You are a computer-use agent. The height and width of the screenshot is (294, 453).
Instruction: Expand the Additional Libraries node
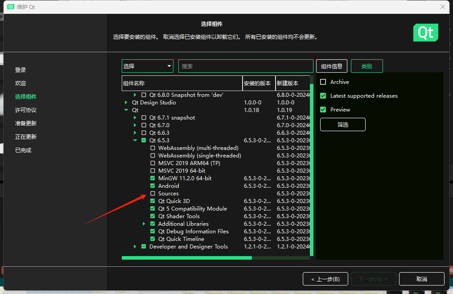tap(144, 224)
